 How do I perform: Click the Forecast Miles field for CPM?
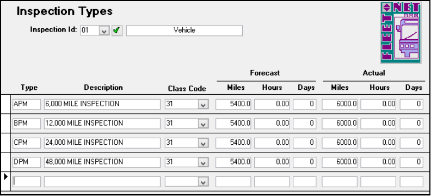(233, 143)
